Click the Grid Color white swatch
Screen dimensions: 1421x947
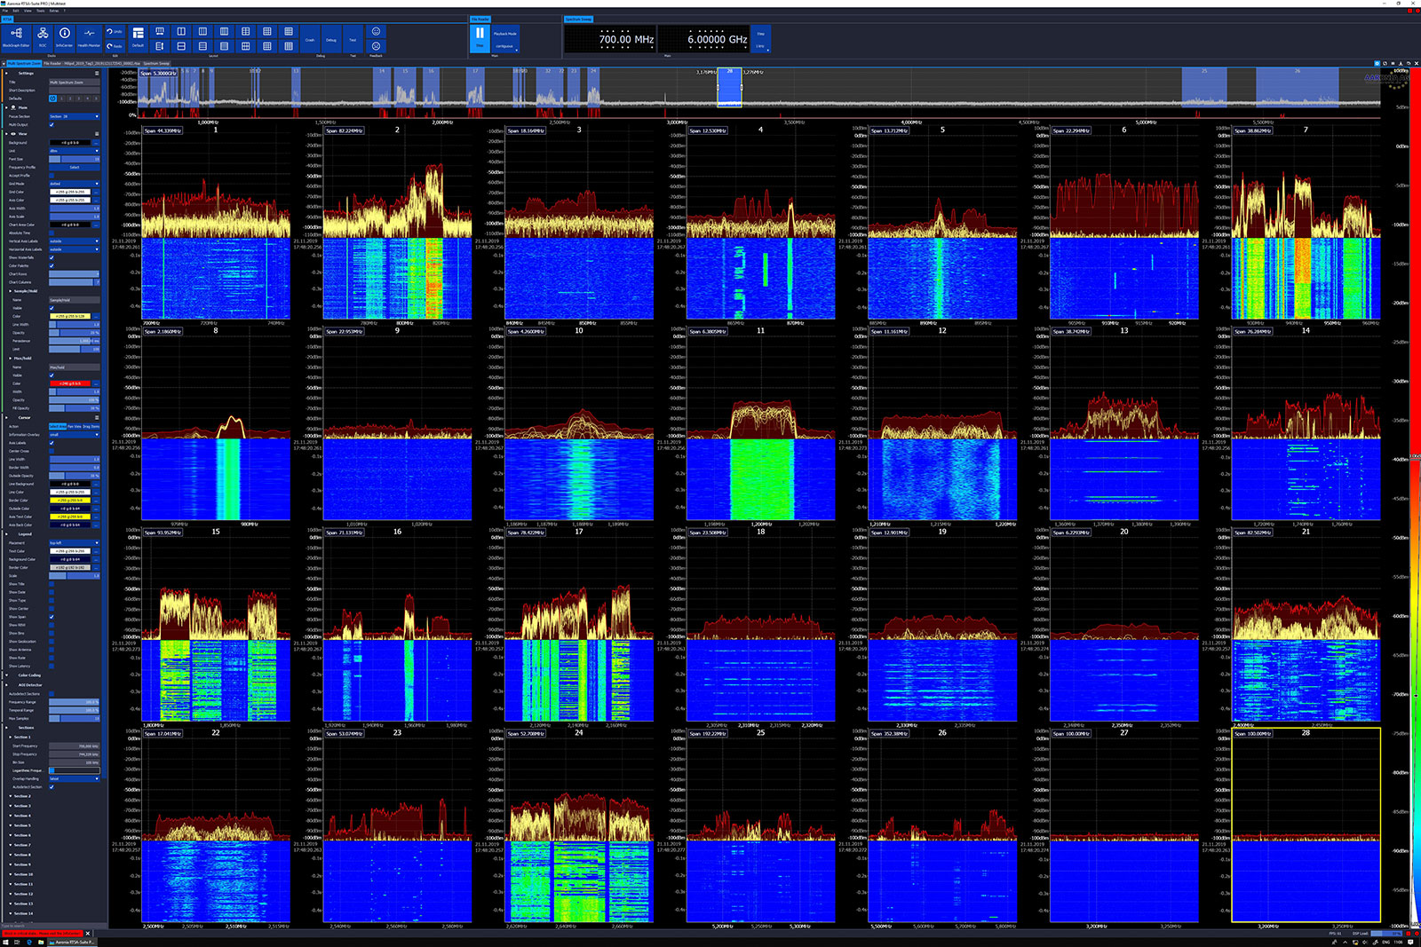[x=70, y=192]
